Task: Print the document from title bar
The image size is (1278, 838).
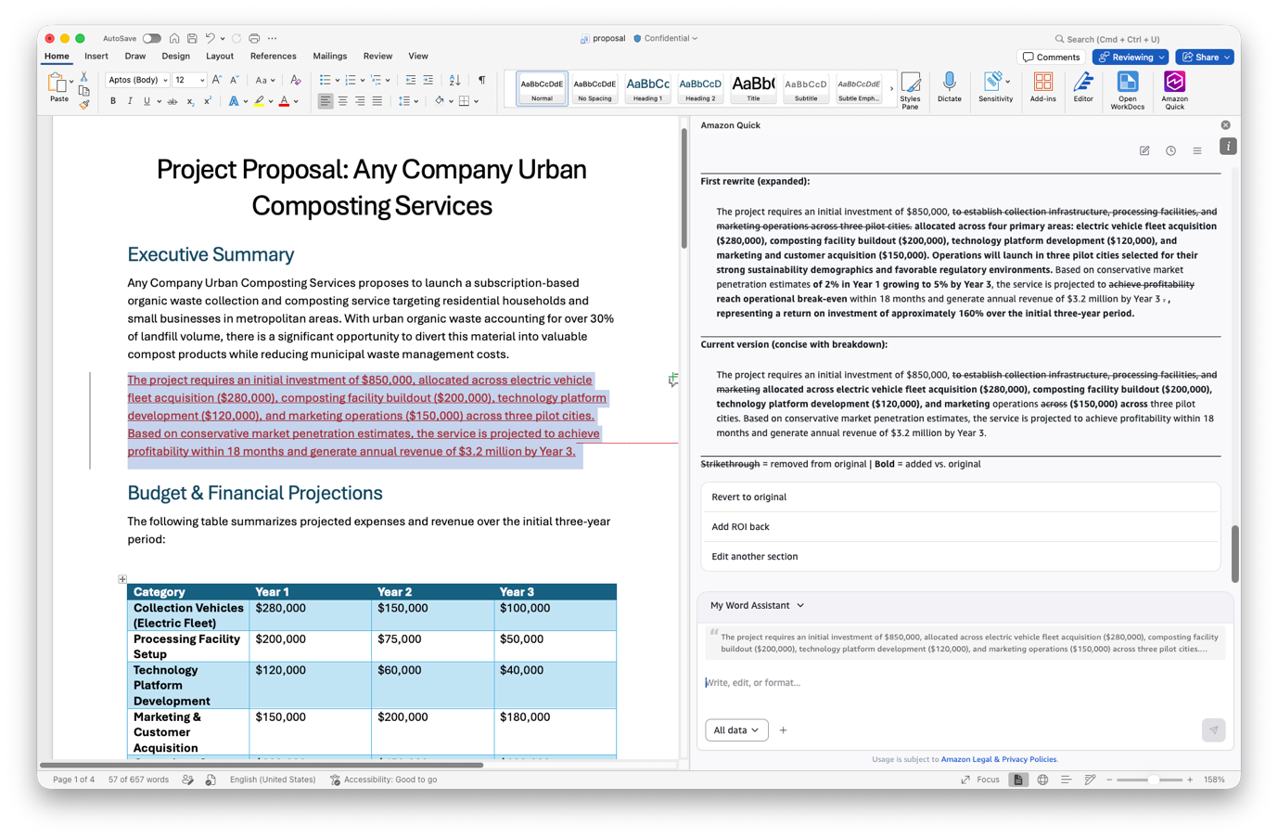Action: point(254,38)
